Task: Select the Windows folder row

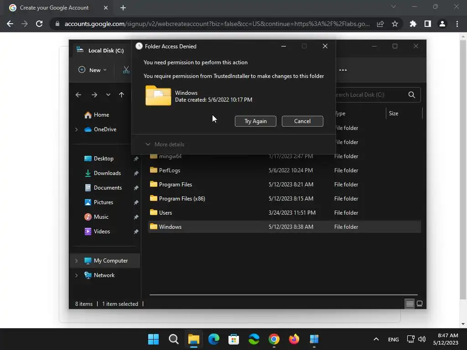Action: point(285,227)
